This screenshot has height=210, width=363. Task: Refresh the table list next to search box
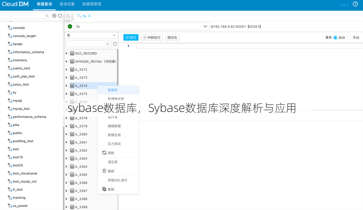(115, 44)
